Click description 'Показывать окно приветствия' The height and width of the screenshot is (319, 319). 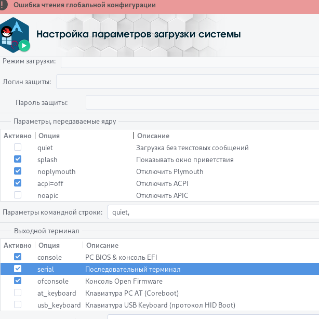tap(185, 159)
